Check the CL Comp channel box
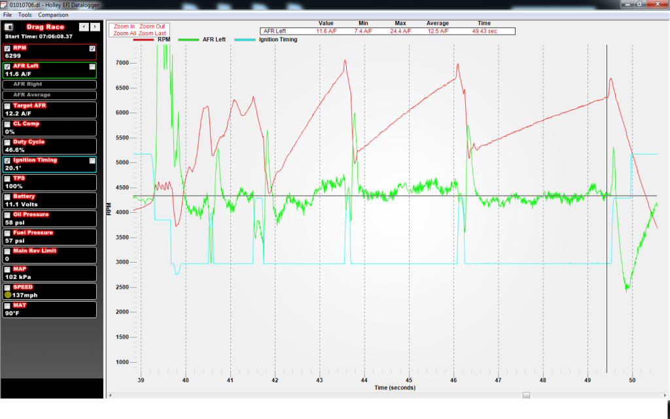The width and height of the screenshot is (670, 419). pyautogui.click(x=7, y=124)
